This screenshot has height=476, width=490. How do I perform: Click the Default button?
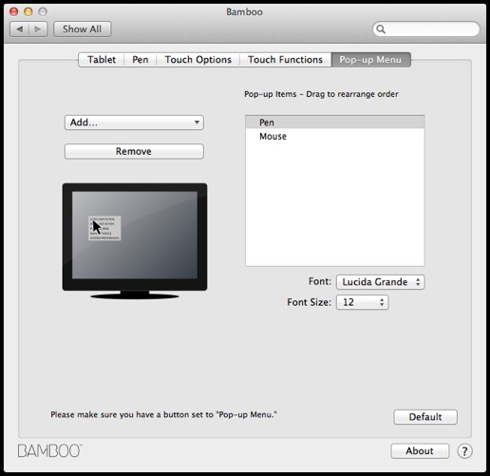click(425, 417)
